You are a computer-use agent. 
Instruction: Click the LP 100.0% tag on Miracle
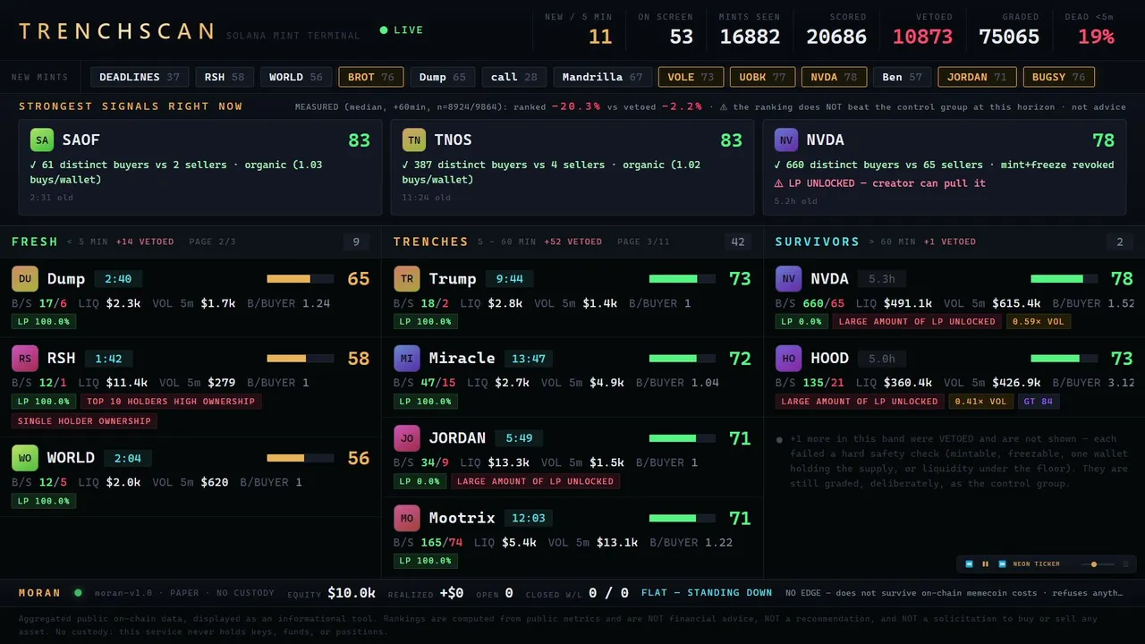click(x=426, y=402)
